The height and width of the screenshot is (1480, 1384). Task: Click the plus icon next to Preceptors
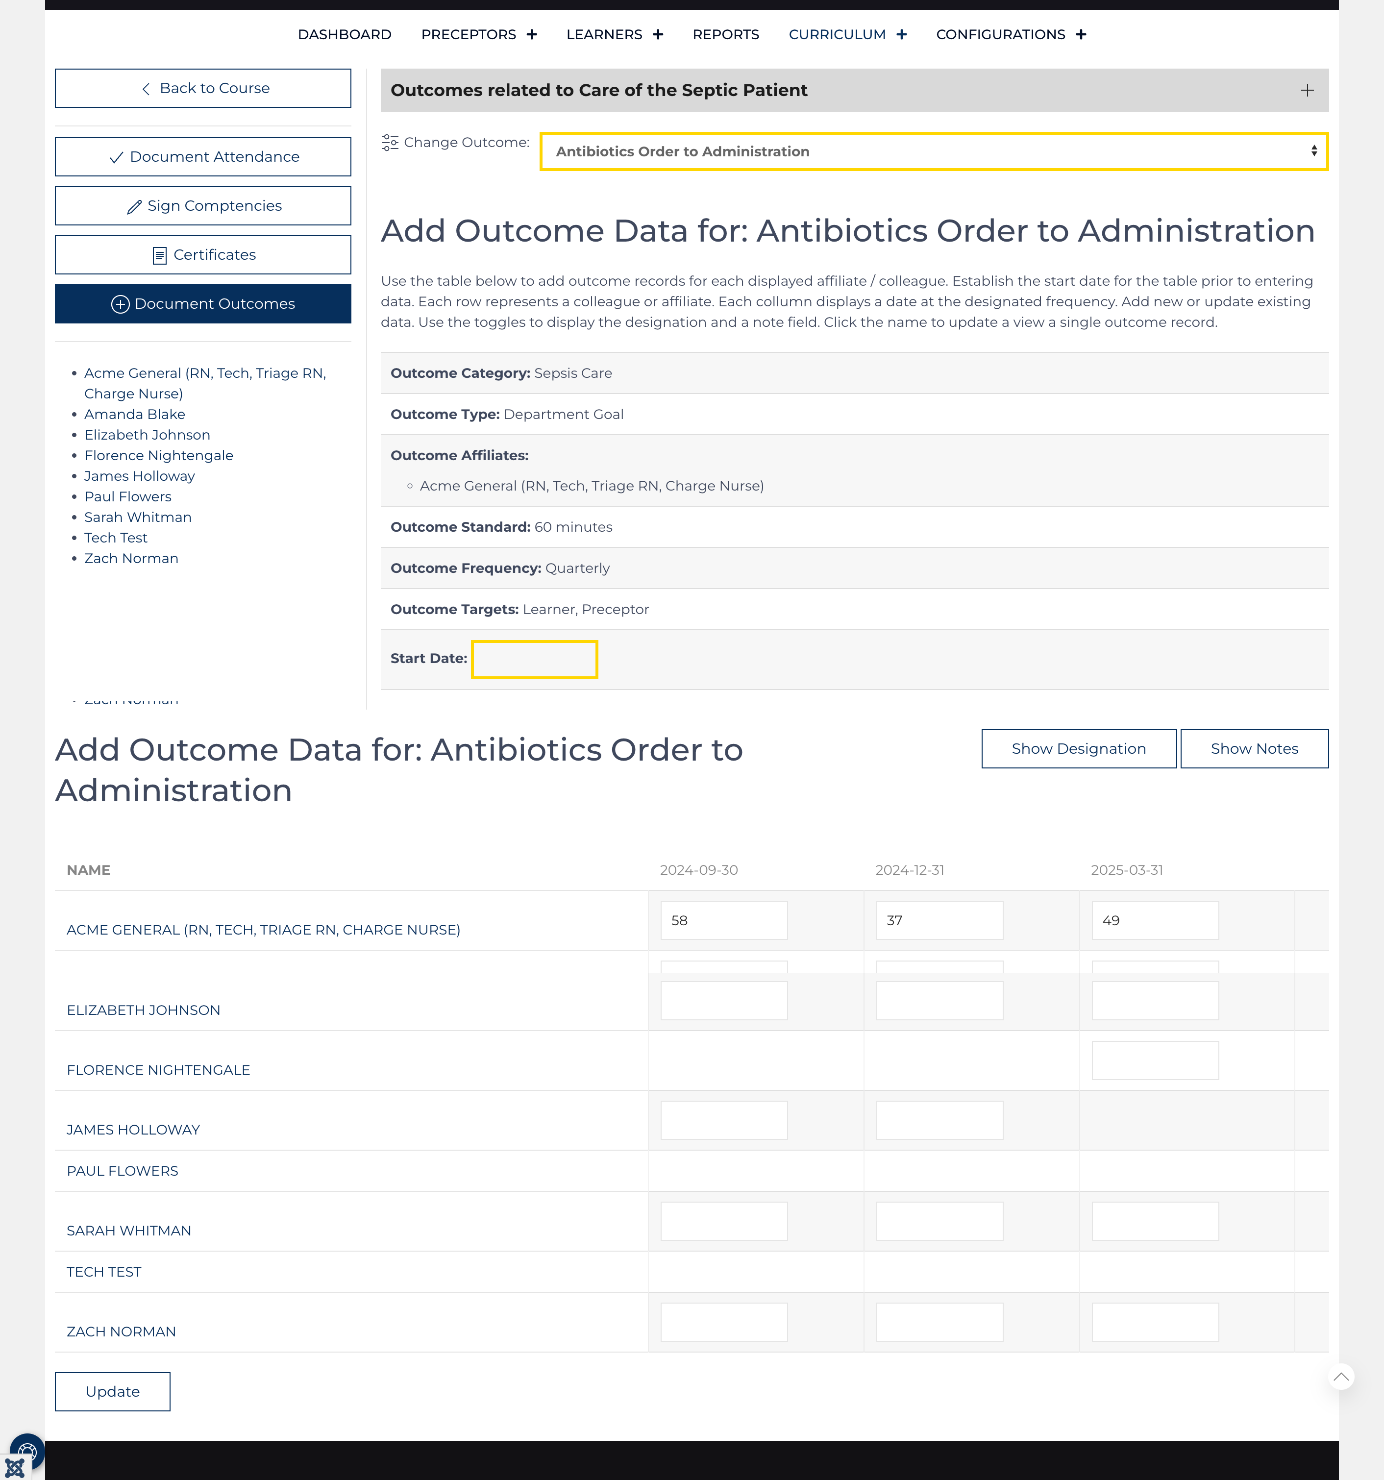[x=532, y=34]
